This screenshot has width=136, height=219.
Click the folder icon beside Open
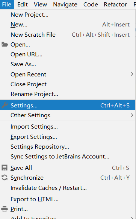(5, 45)
